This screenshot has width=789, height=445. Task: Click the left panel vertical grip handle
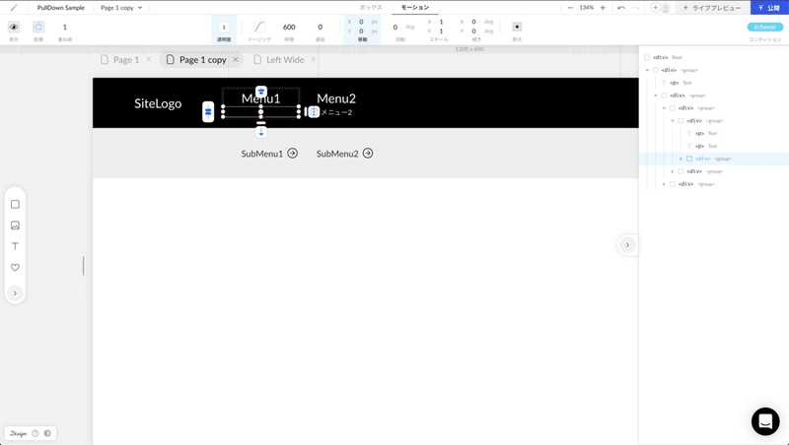pos(83,266)
